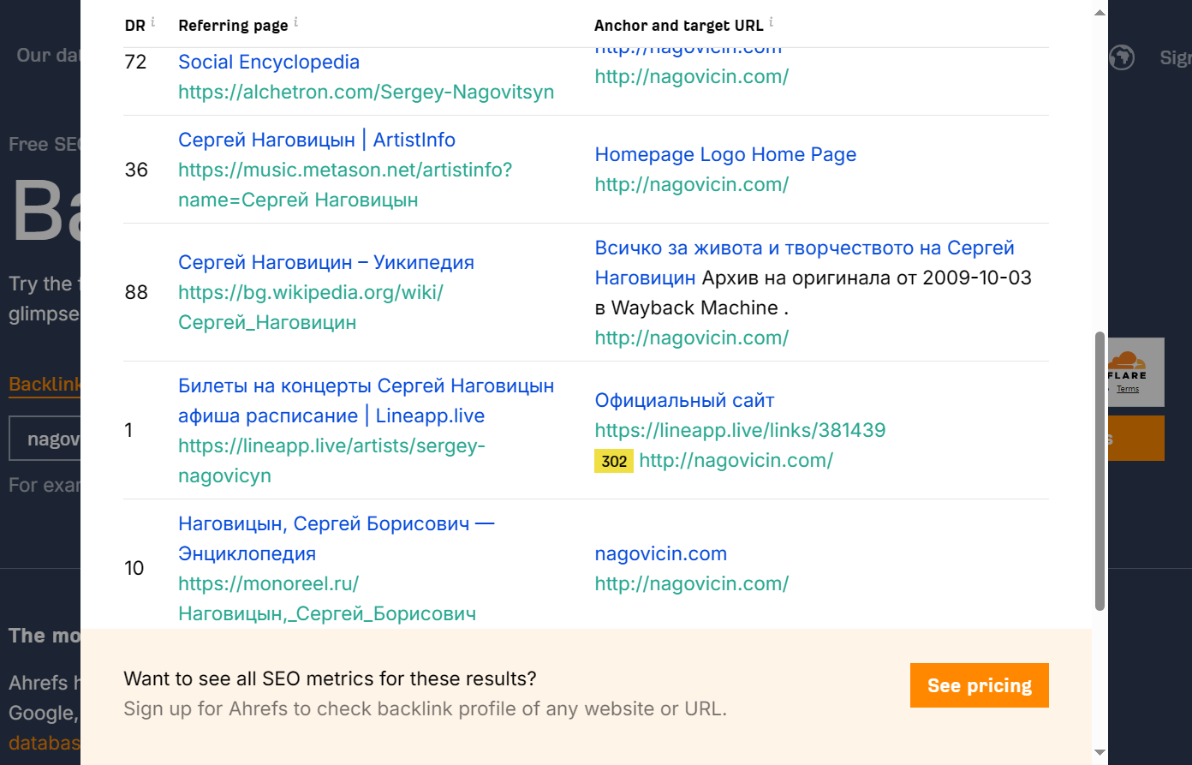
Task: Click the modal's vertical scrollbar thumb
Action: click(x=1100, y=471)
